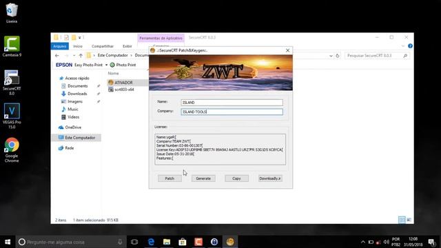Open recent locations dropdown in Explorer
441x248 pixels.
point(74,55)
